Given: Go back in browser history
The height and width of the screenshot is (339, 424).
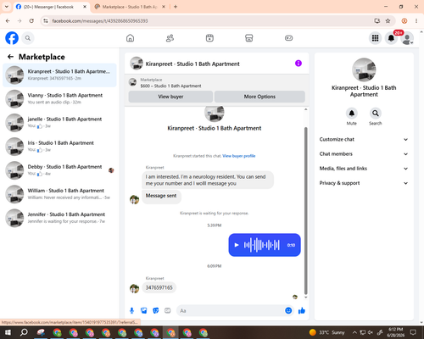Looking at the screenshot, I should pyautogui.click(x=8, y=21).
